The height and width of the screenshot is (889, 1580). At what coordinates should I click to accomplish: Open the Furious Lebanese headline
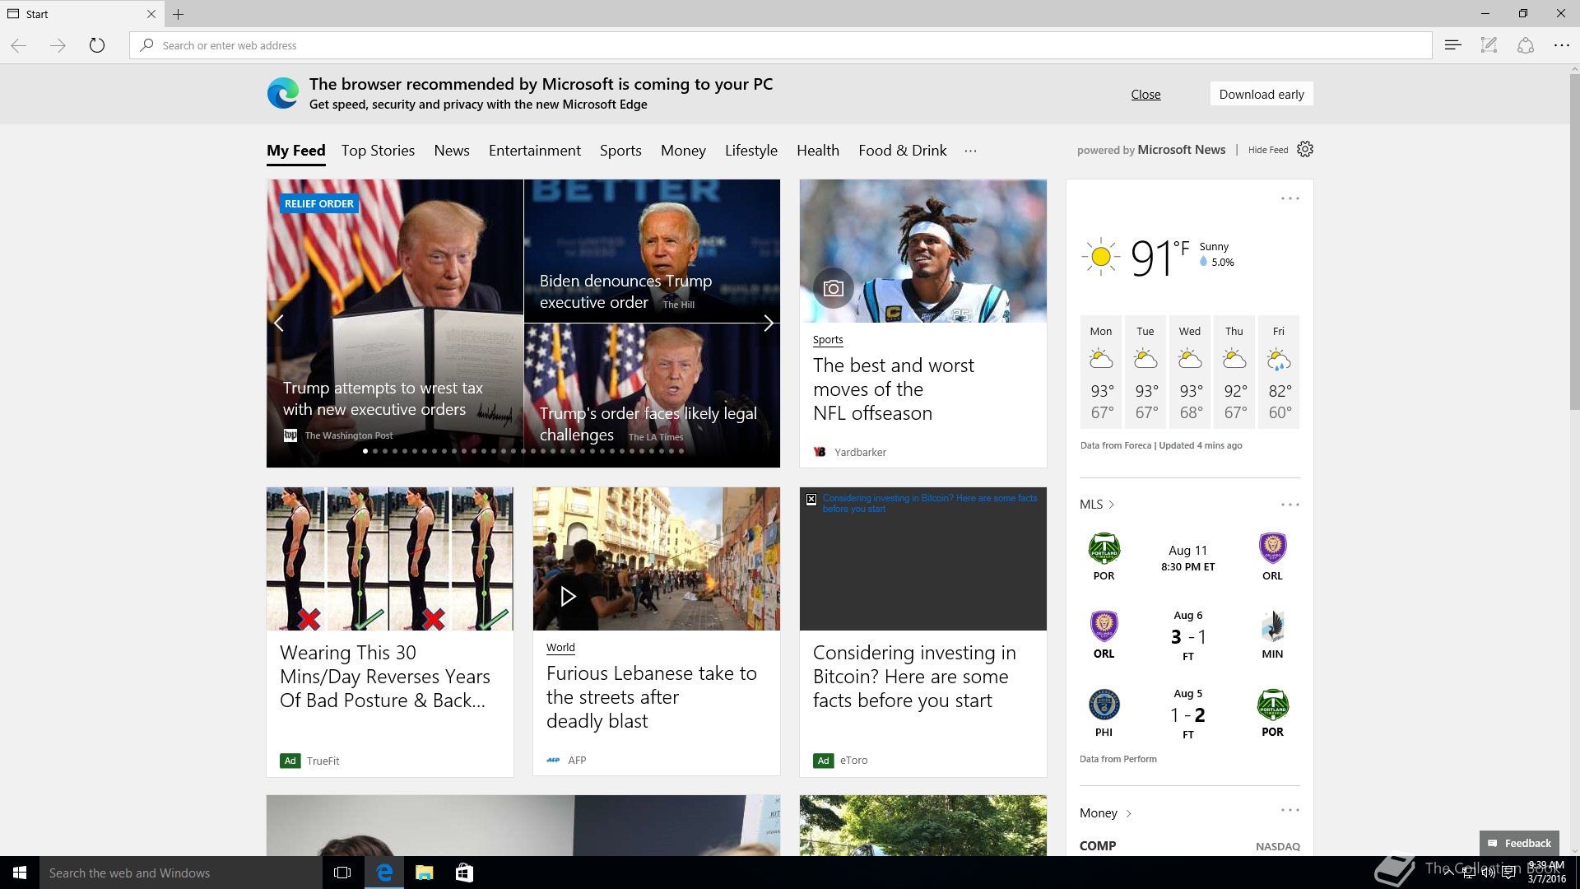pyautogui.click(x=651, y=697)
